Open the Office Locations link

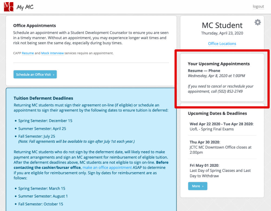tap(222, 44)
